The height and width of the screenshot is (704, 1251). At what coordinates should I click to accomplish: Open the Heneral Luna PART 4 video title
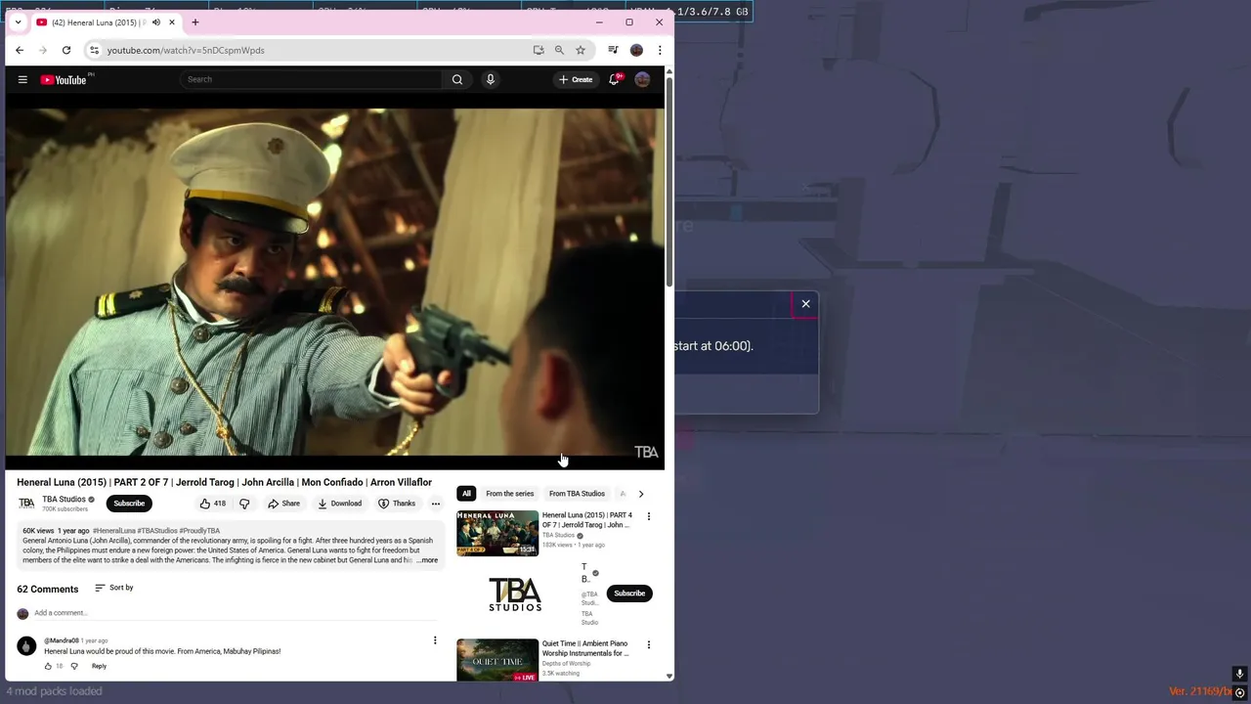point(587,520)
